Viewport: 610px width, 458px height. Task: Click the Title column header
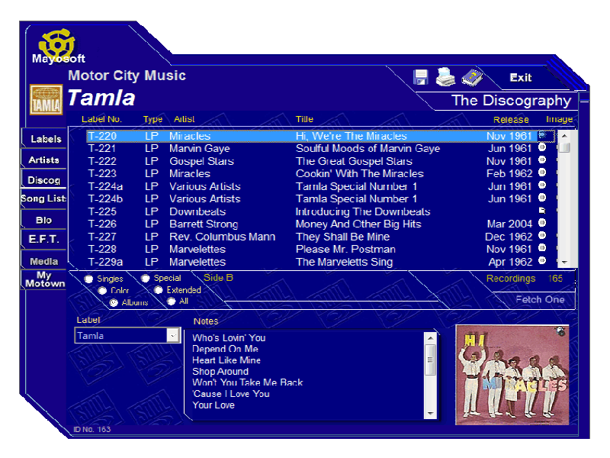coord(304,119)
